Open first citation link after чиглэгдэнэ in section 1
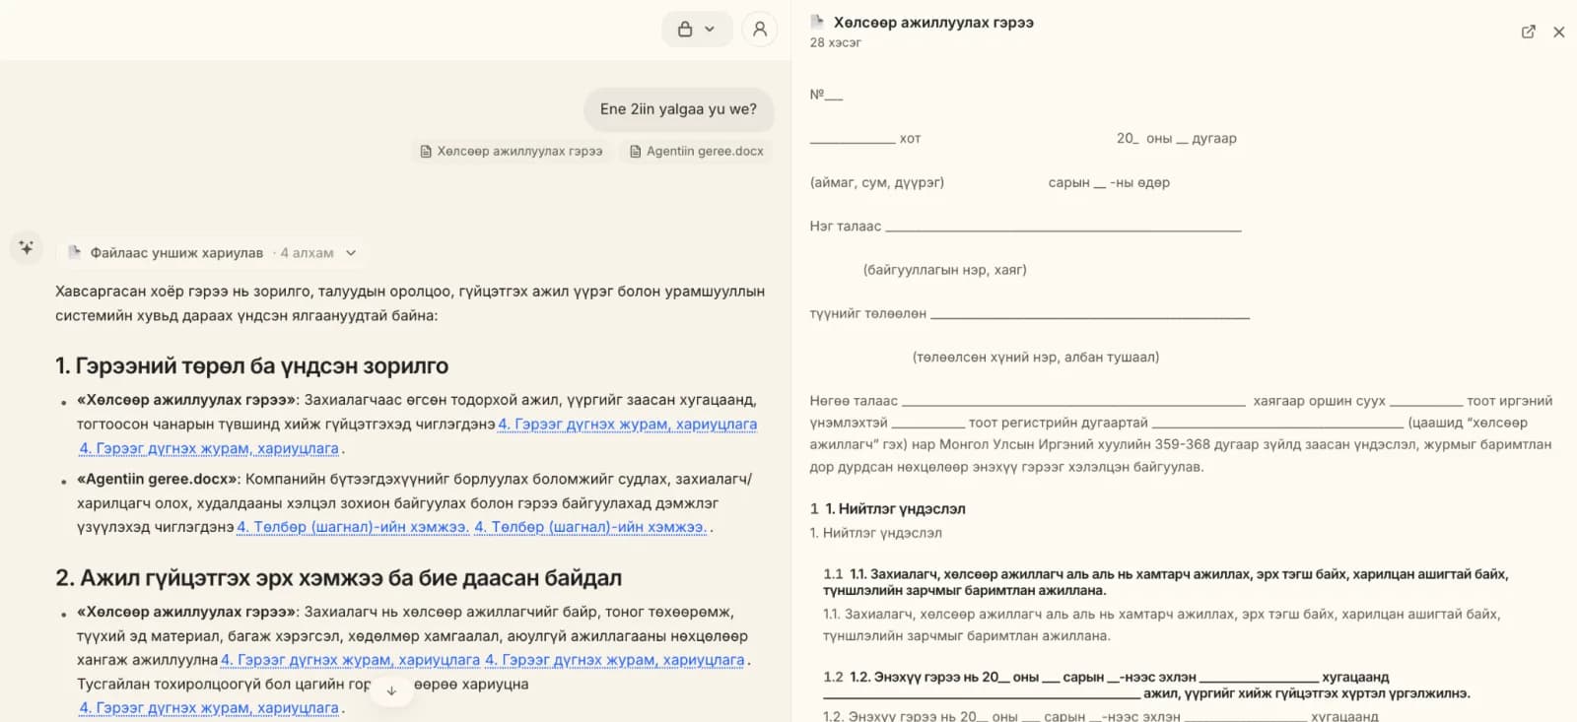Viewport: 1577px width, 722px height. coord(628,425)
